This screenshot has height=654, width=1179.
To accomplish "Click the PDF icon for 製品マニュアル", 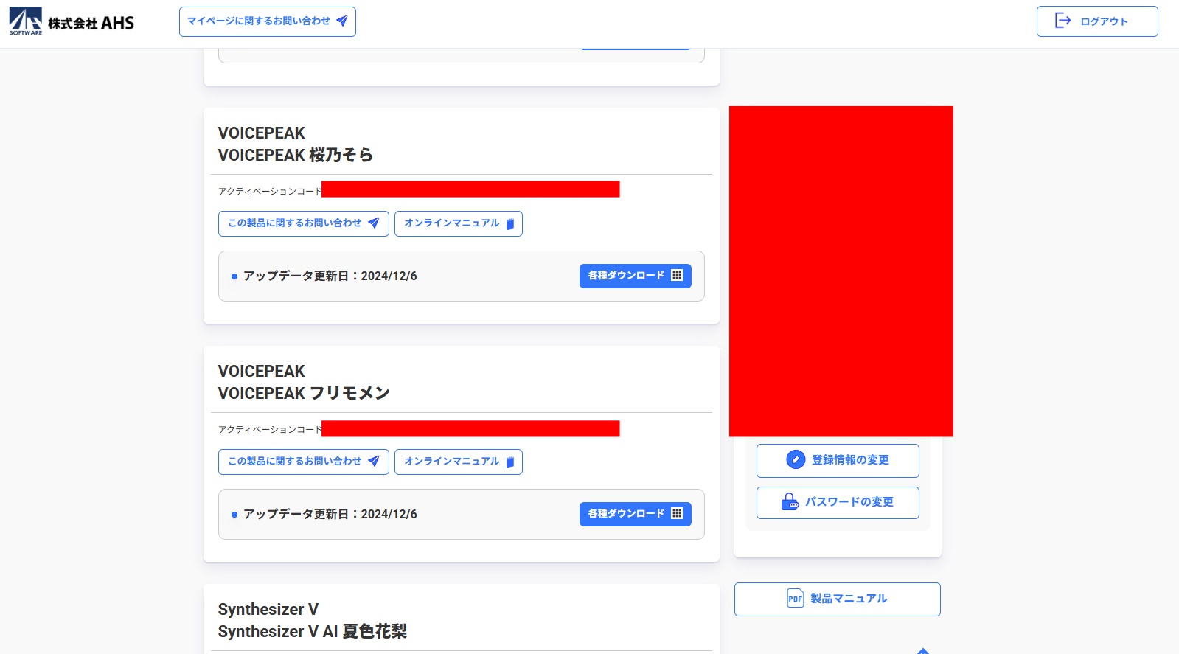I will (795, 599).
